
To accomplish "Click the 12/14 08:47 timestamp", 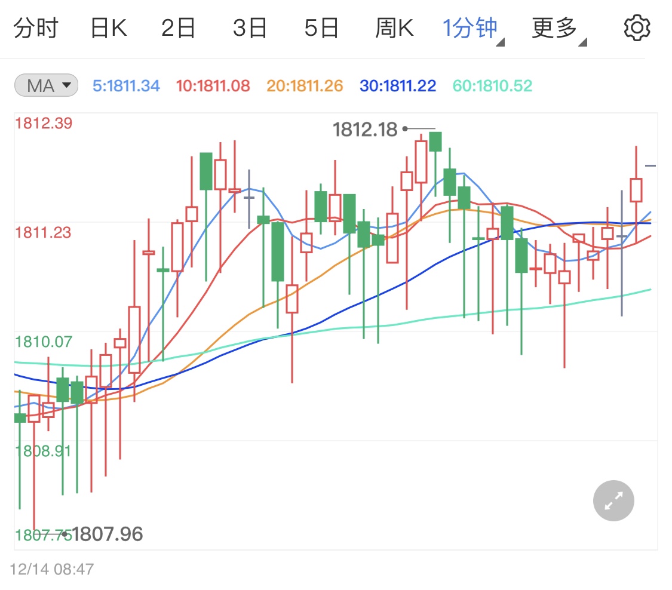I will click(x=52, y=570).
